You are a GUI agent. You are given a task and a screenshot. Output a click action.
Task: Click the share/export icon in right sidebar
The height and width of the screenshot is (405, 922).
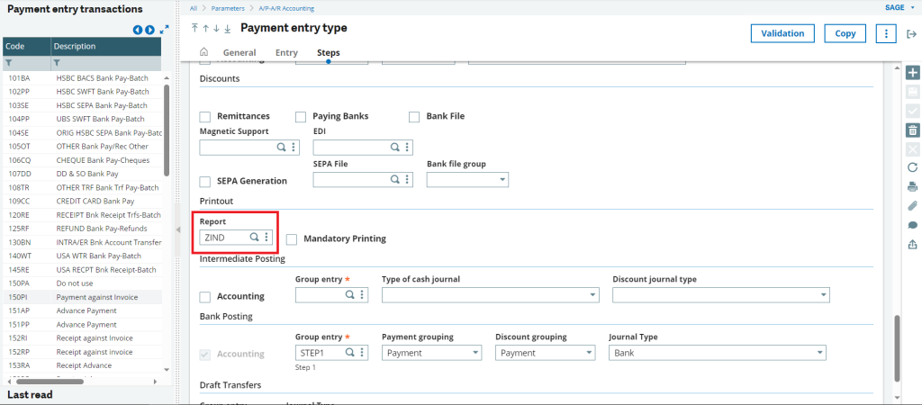913,244
